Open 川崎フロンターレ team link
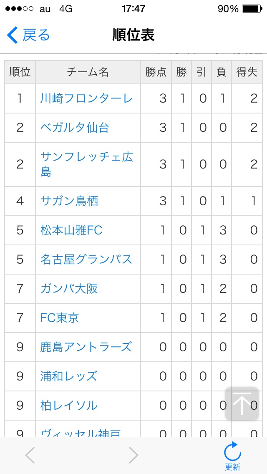Viewport: 267px width, 474px height. [x=86, y=98]
